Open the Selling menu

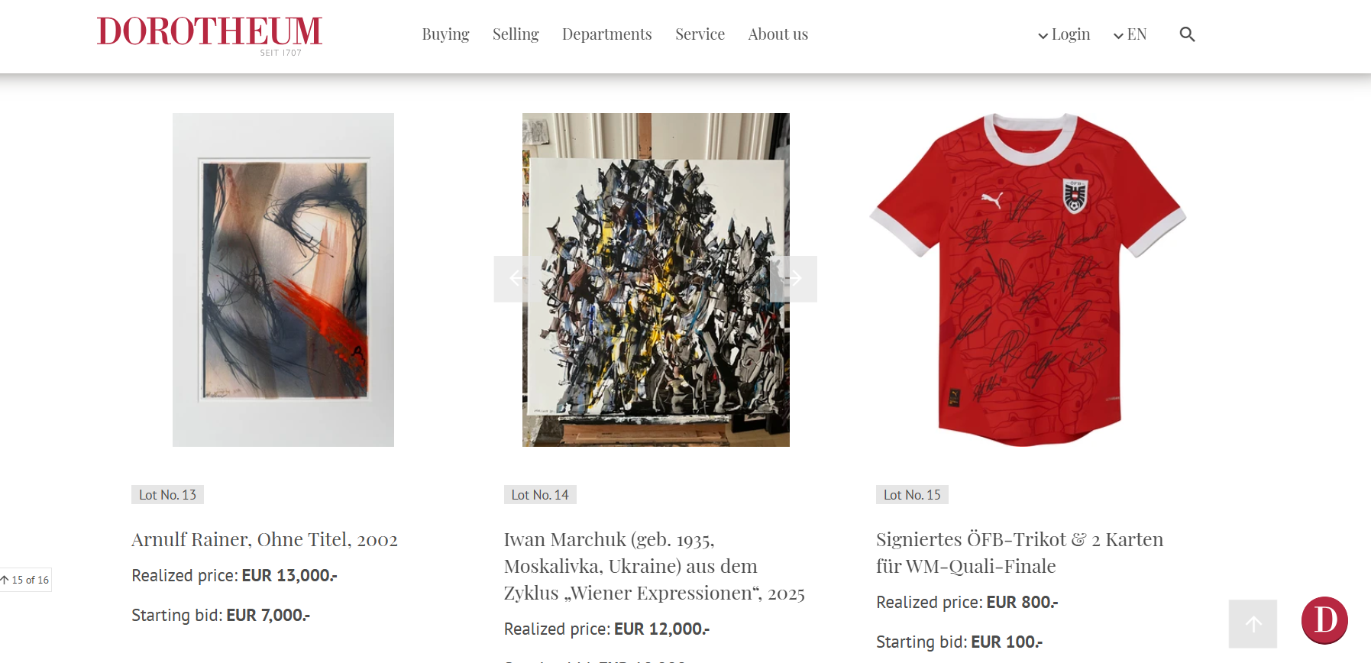[516, 34]
